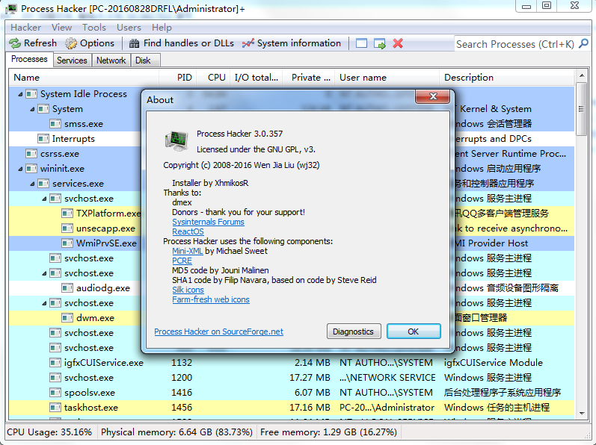Open the Tools menu
Image resolution: width=596 pixels, height=445 pixels.
point(94,28)
